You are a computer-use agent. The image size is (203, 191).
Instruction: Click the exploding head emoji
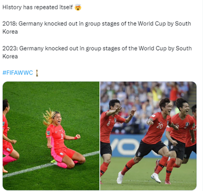point(78,7)
